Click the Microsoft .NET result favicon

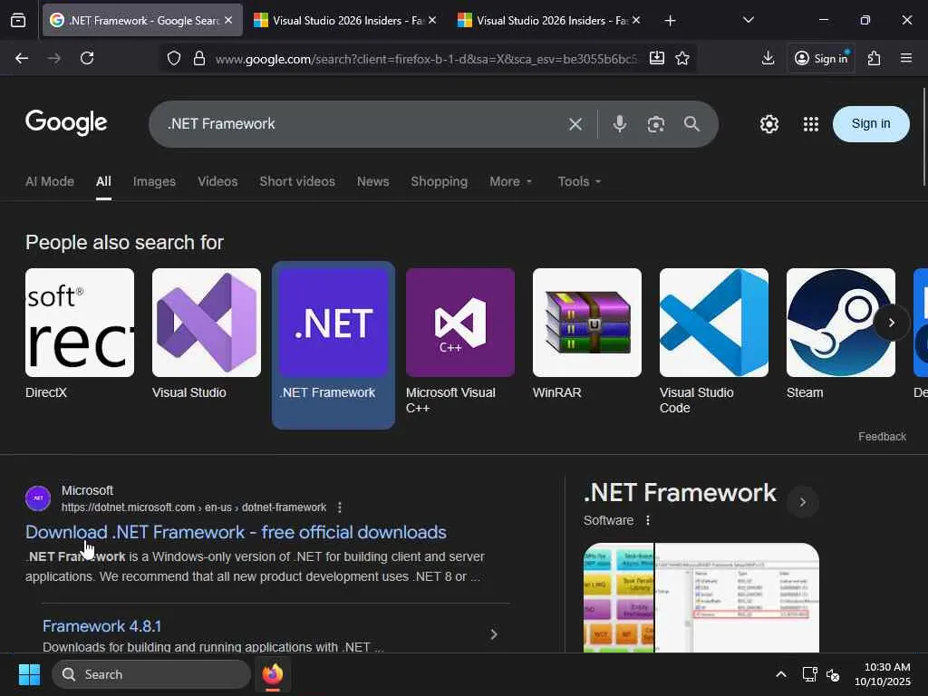[x=38, y=498]
